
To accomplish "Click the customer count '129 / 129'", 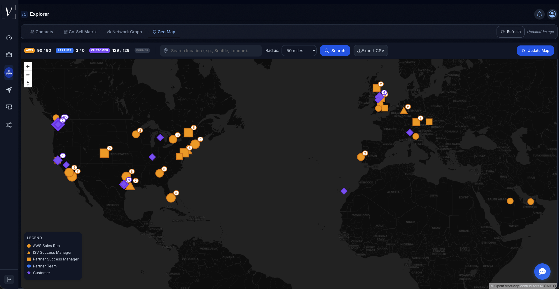I will (x=121, y=50).
